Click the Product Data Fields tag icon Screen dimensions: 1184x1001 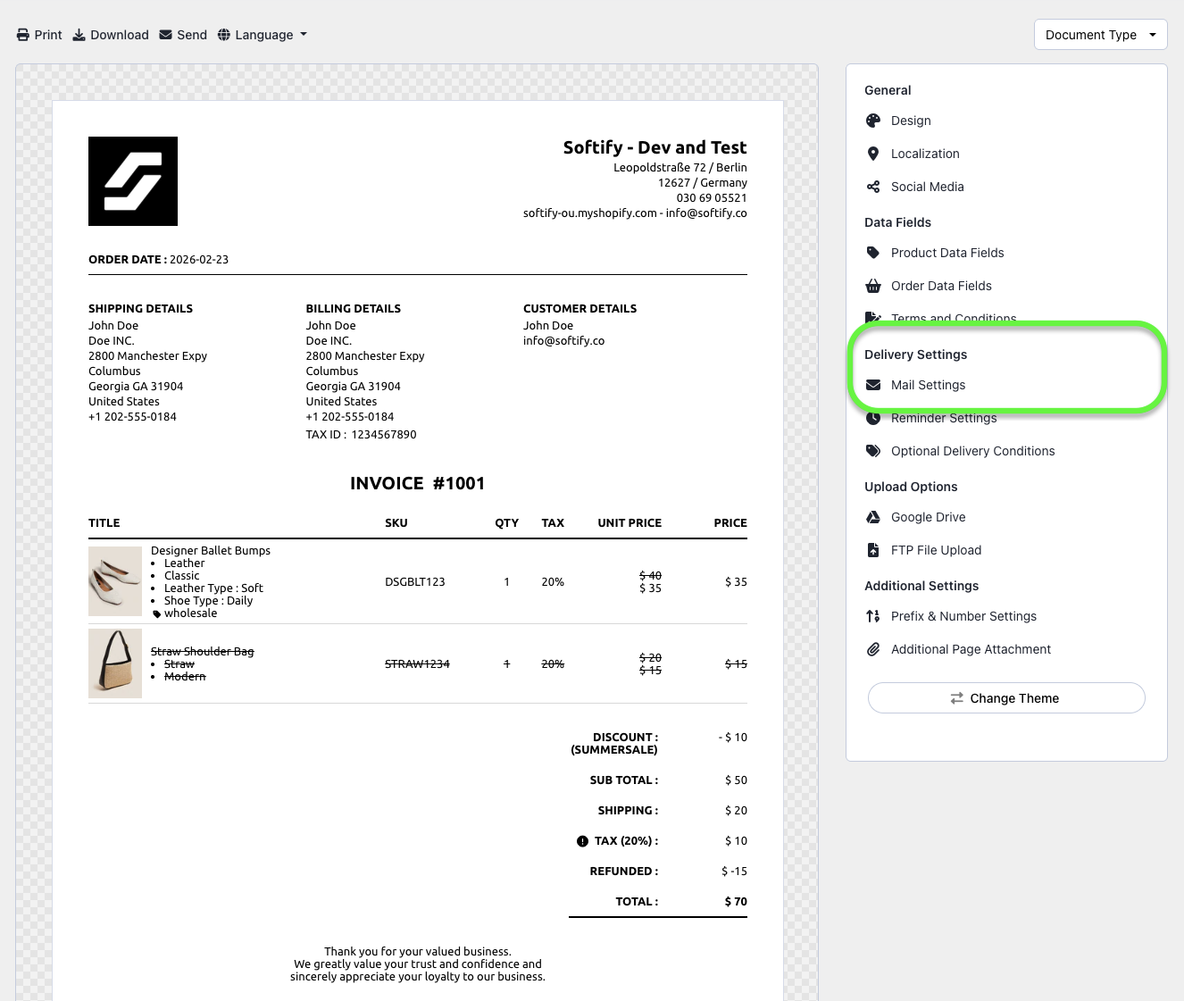873,253
